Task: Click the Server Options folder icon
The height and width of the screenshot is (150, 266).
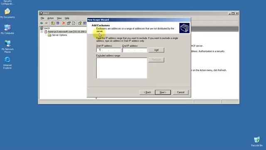Action: pos(49,35)
